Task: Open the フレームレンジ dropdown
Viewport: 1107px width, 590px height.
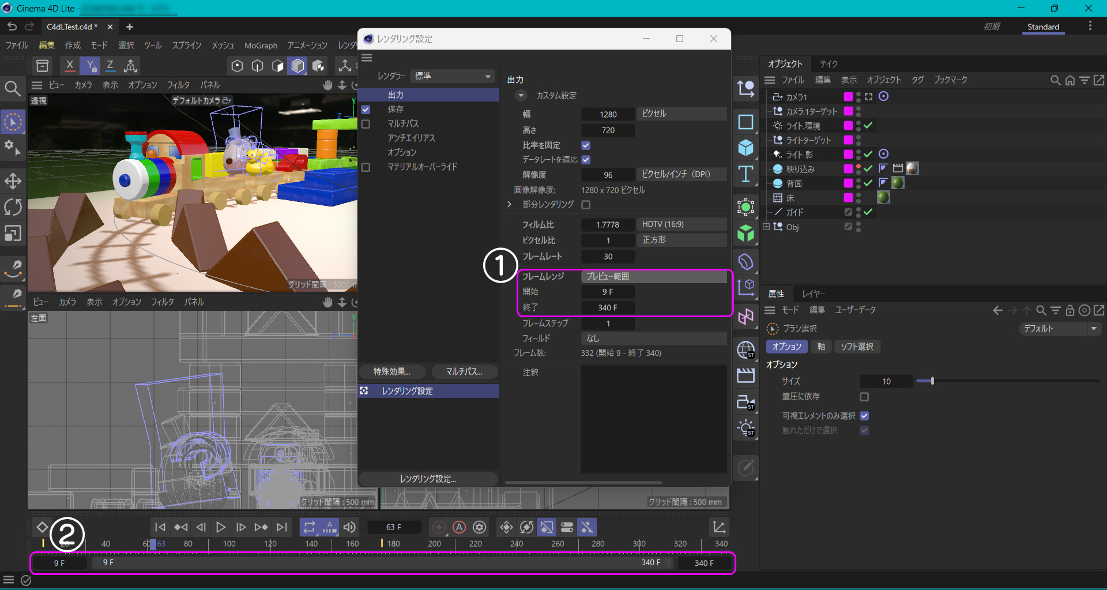Action: [653, 277]
